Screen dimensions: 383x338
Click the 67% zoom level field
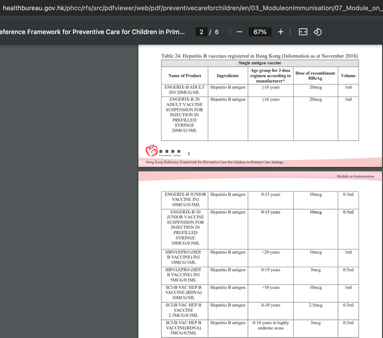[260, 32]
